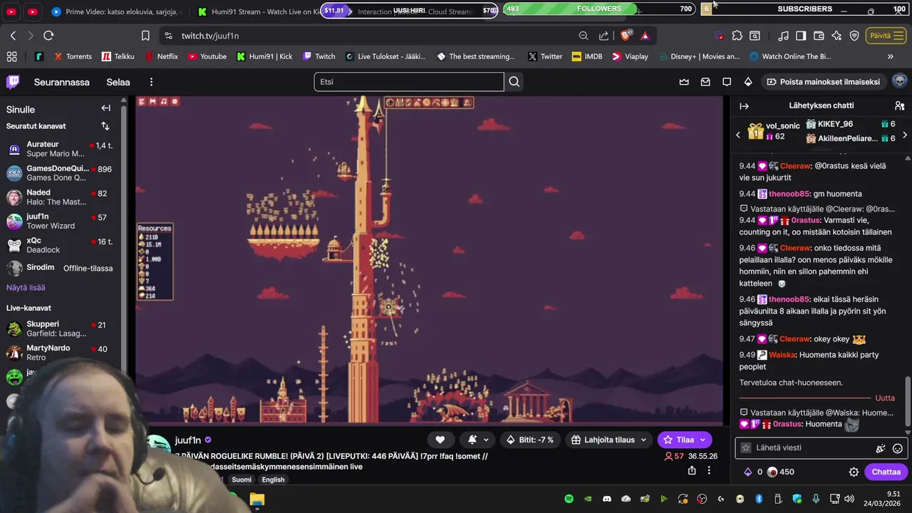Follow juuf1n with heart button
This screenshot has width=912, height=513.
pos(440,440)
